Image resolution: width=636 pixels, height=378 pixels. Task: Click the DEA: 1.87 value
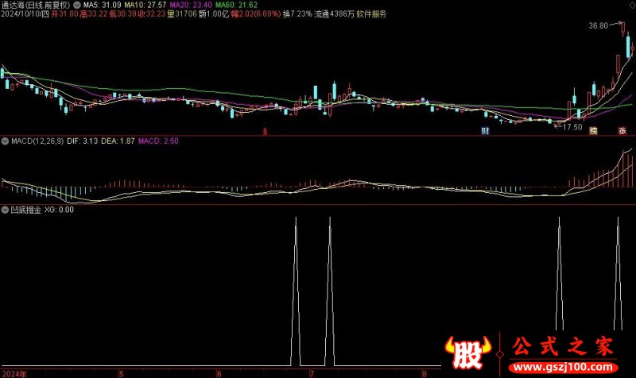[x=118, y=141]
